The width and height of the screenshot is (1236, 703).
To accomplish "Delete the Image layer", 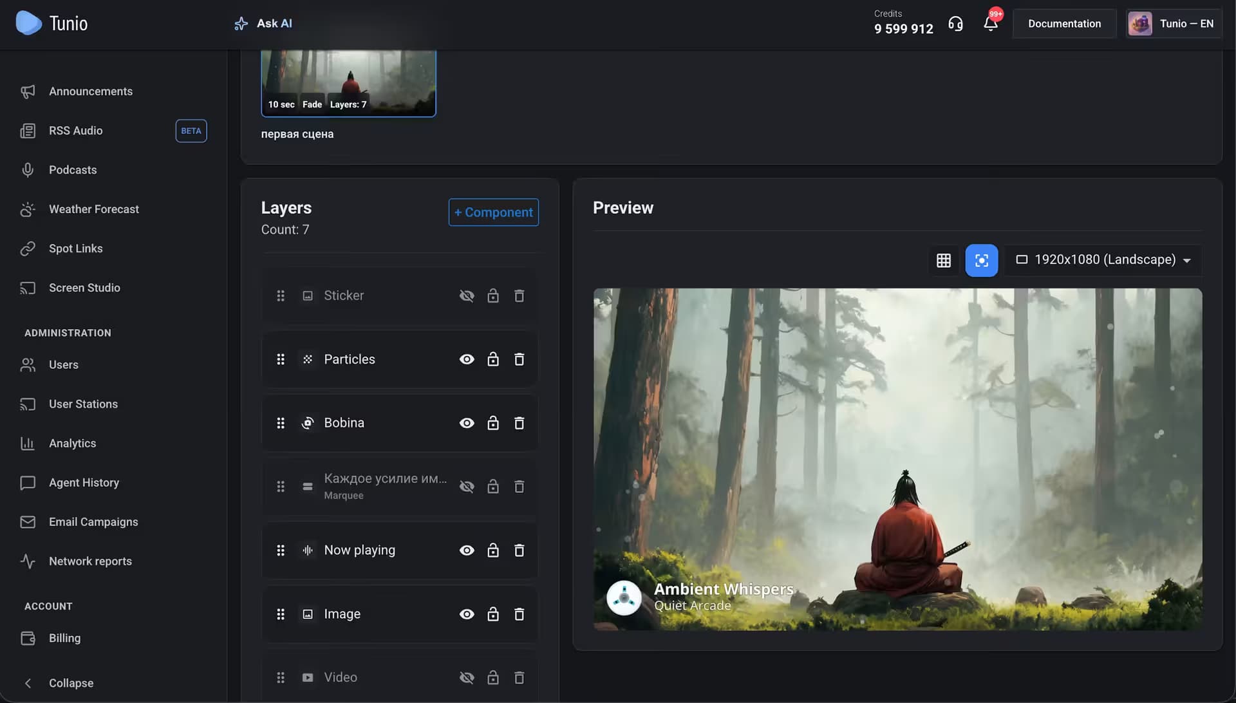I will click(x=519, y=615).
